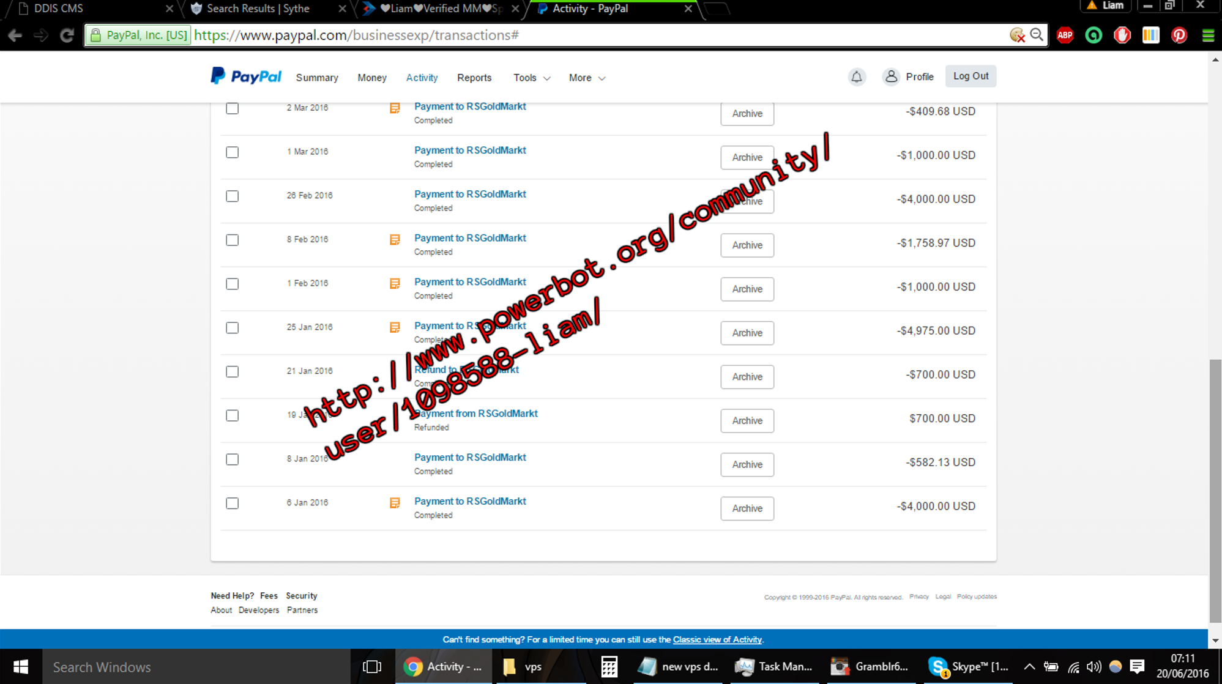Image resolution: width=1222 pixels, height=684 pixels.
Task: Check the 1 Mar 2016 transaction checkbox
Action: point(232,152)
